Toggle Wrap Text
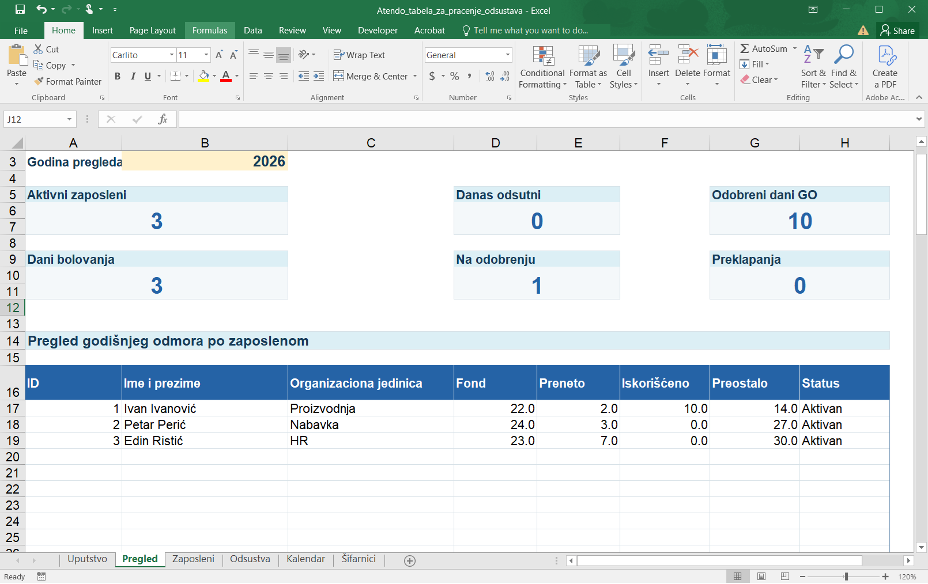This screenshot has height=584, width=928. point(359,55)
